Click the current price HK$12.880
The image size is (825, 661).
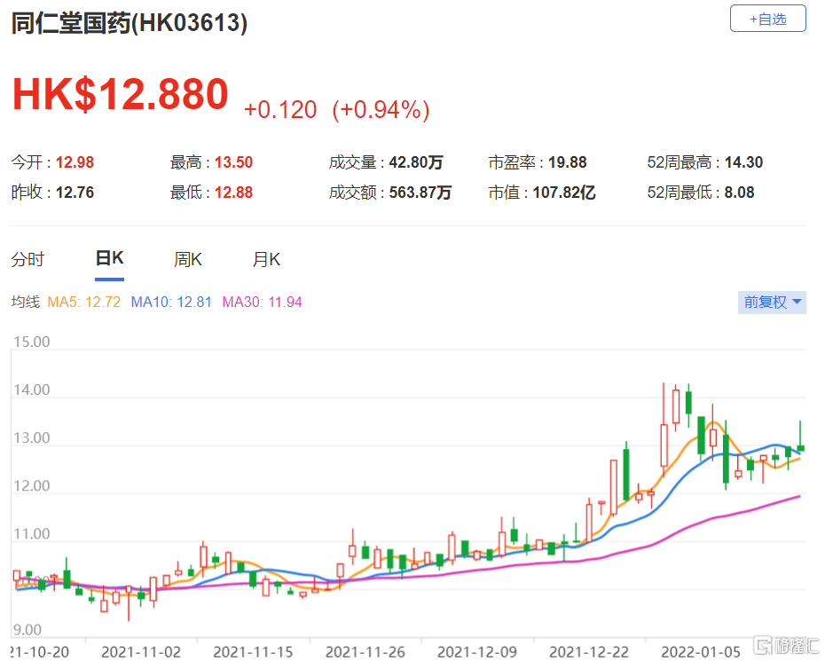121,94
